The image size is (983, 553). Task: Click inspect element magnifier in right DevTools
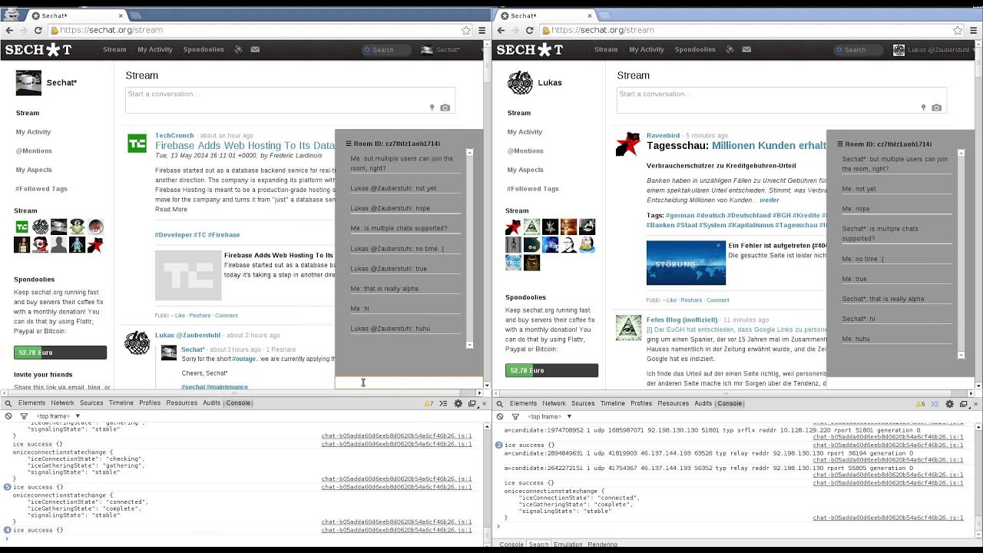click(500, 403)
